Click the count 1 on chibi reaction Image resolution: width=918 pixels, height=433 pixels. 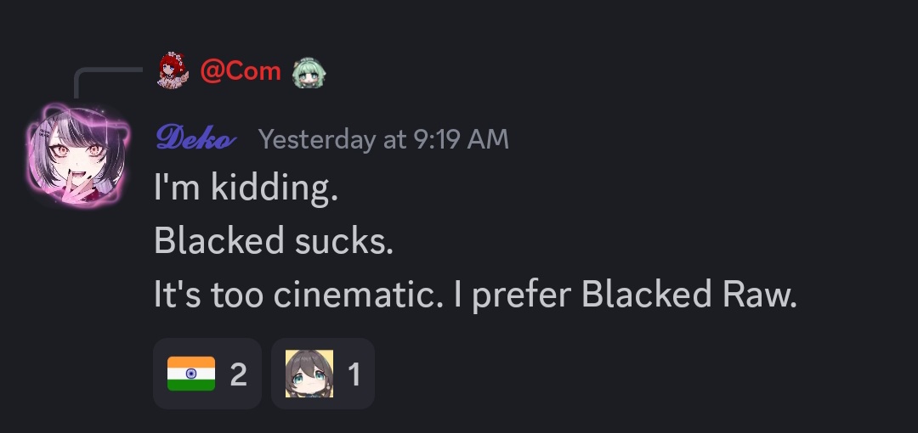tap(354, 374)
